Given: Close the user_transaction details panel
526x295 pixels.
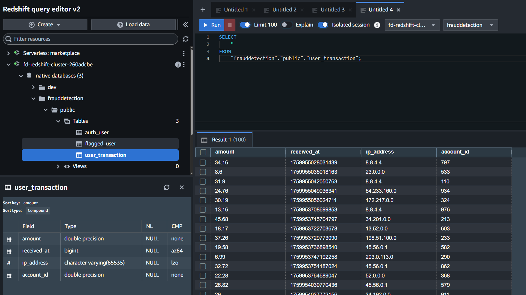Looking at the screenshot, I should click(x=182, y=187).
